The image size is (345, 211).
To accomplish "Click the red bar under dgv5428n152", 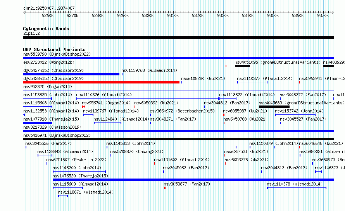I will (x=101, y=82).
